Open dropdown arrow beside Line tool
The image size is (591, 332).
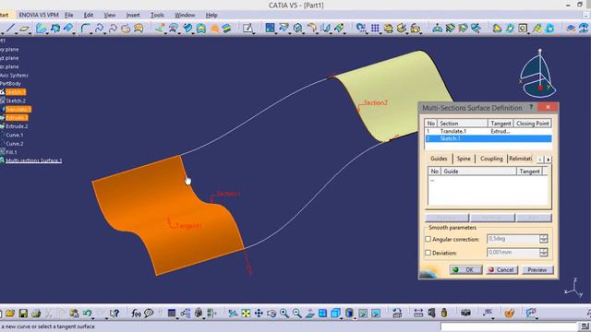16,33
